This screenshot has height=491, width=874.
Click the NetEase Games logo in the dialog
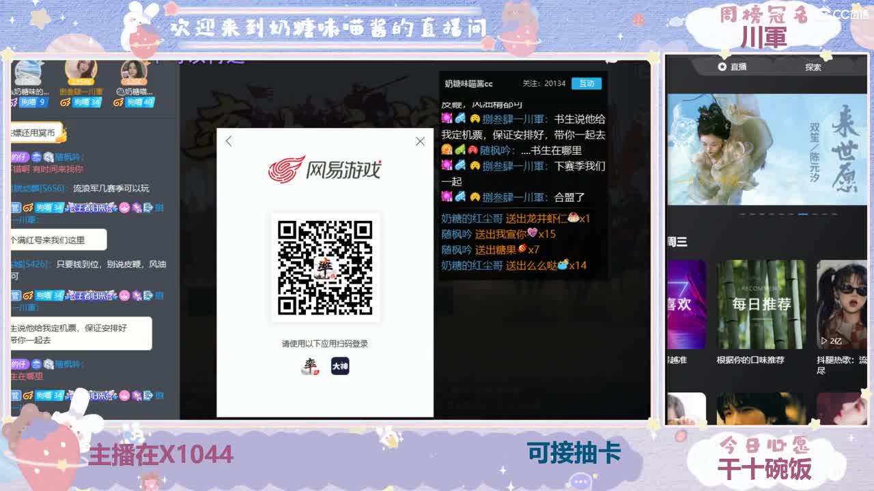coord(324,170)
